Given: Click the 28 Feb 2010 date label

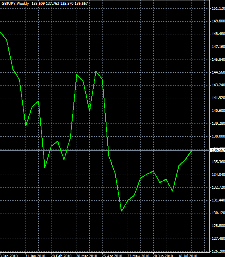Looking at the screenshot, I should click(61, 255).
